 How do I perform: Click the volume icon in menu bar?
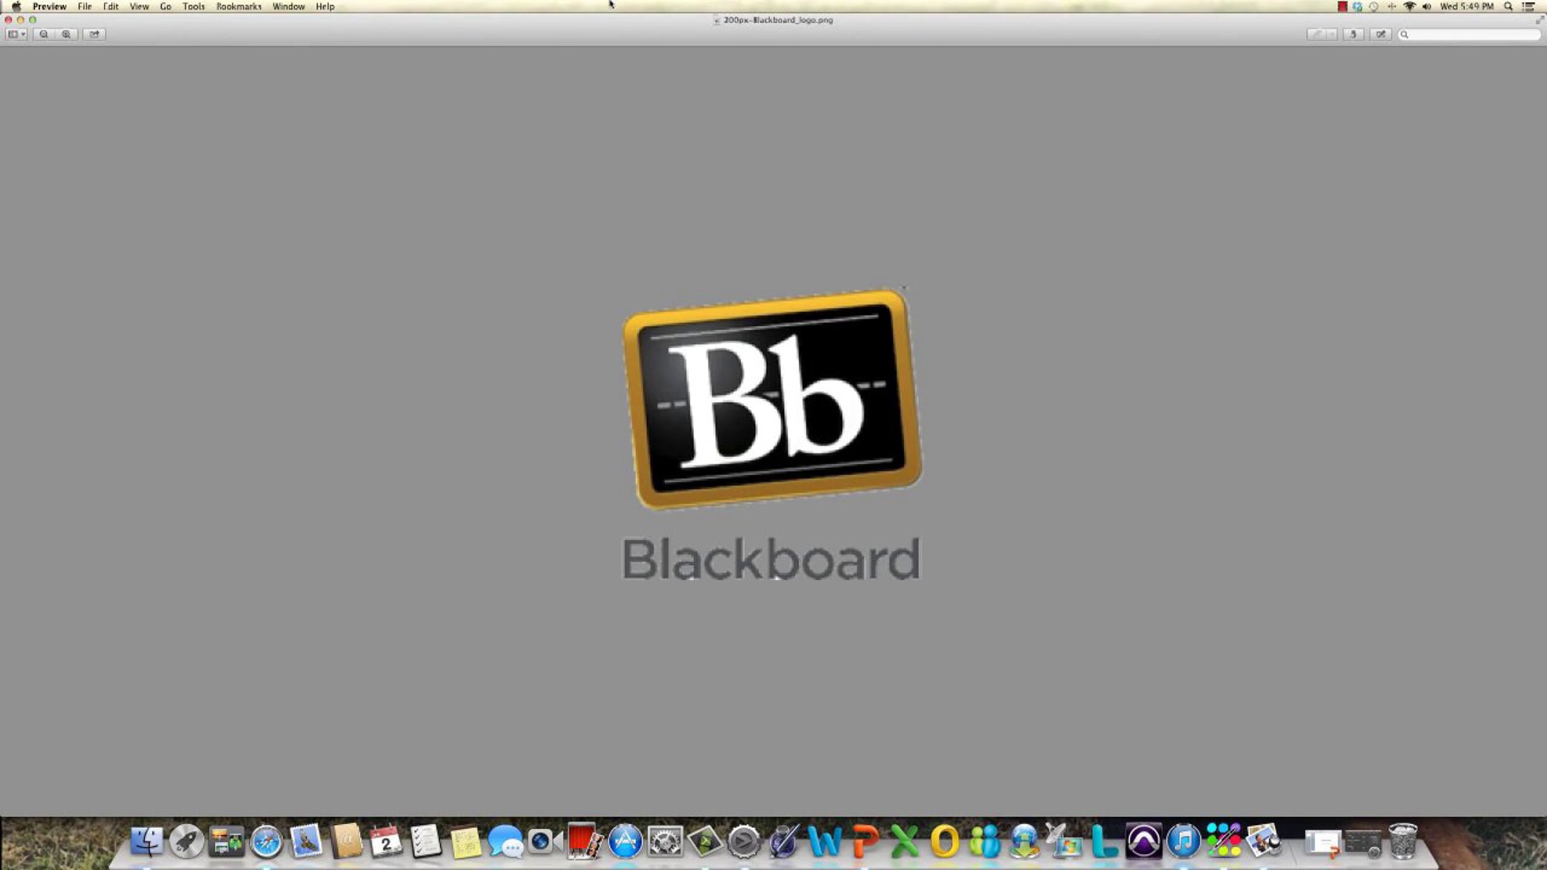pos(1426,6)
